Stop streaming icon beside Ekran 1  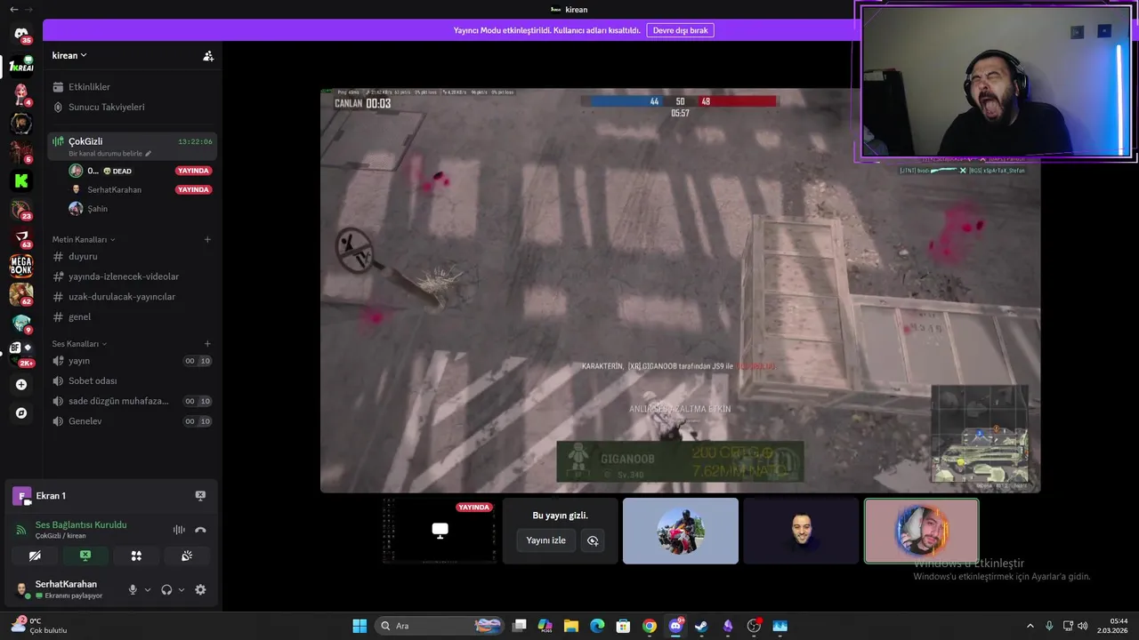200,496
